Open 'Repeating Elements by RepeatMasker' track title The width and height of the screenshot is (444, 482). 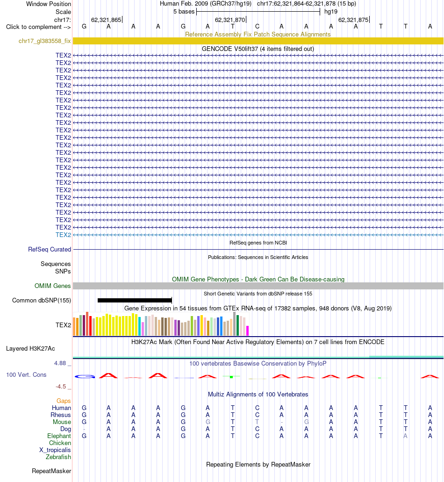258,465
